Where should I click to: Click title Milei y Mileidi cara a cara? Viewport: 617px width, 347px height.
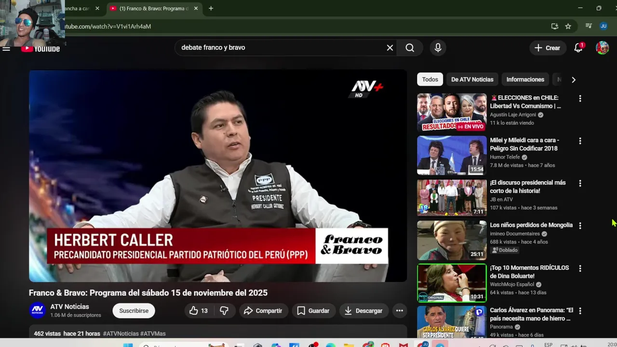click(524, 144)
